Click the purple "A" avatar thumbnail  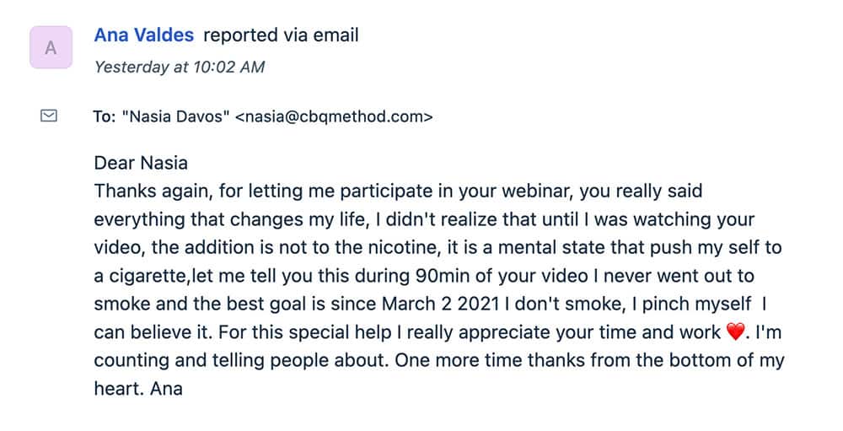[x=51, y=48]
